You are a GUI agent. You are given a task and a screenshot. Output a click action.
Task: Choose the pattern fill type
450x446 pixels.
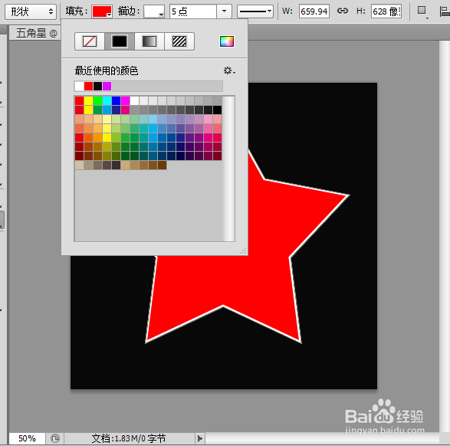[x=179, y=41]
